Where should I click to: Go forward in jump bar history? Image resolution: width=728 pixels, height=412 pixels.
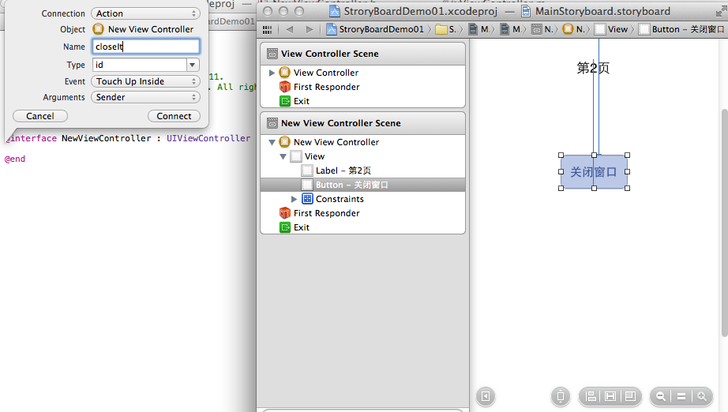(x=310, y=30)
